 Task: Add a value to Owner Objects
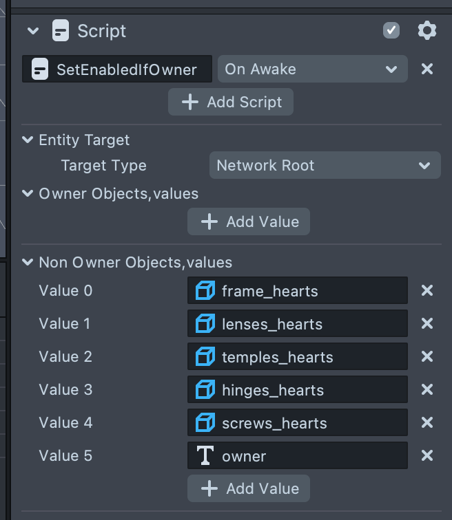click(249, 221)
